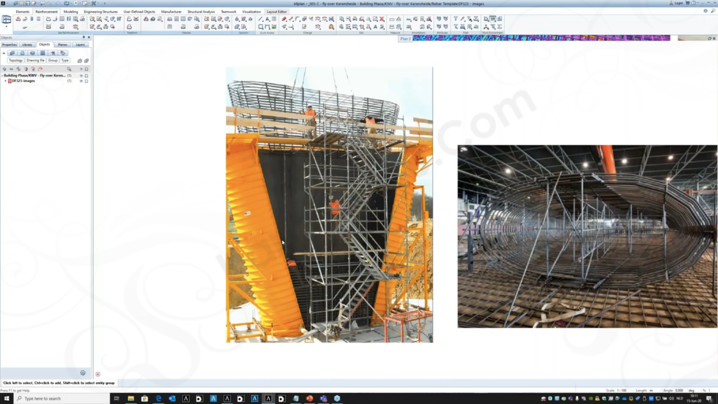The height and width of the screenshot is (404, 718).
Task: Click the first filter funnel icon in Filter group
Action: (x=456, y=19)
